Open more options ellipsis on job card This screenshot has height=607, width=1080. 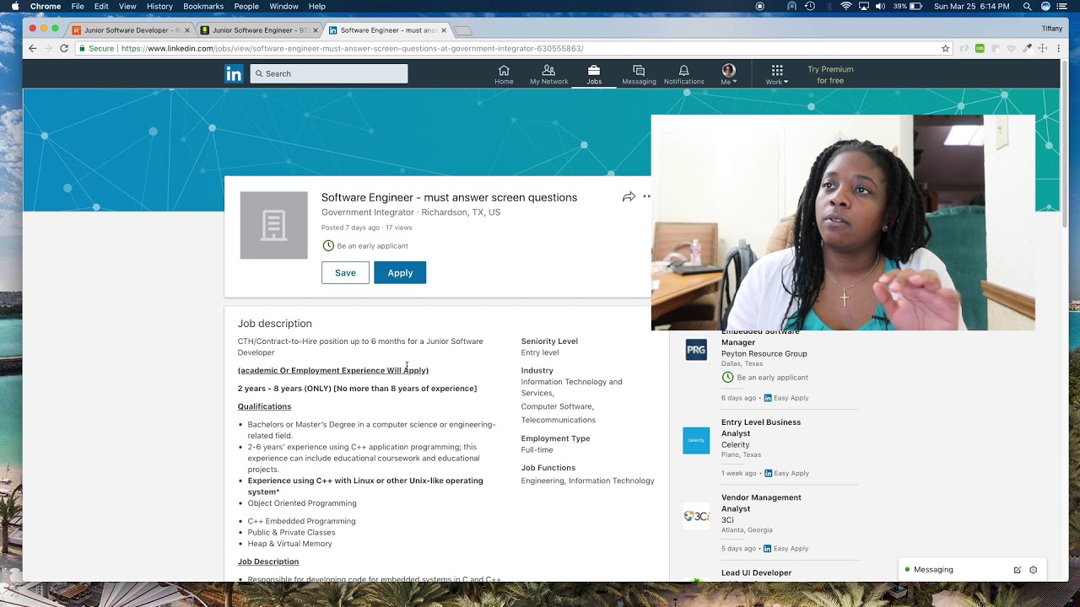pyautogui.click(x=647, y=196)
